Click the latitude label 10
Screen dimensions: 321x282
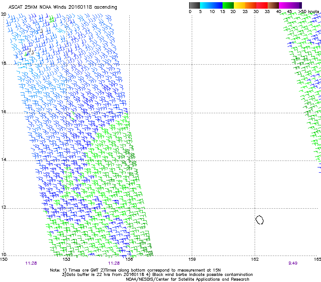tap(3, 255)
